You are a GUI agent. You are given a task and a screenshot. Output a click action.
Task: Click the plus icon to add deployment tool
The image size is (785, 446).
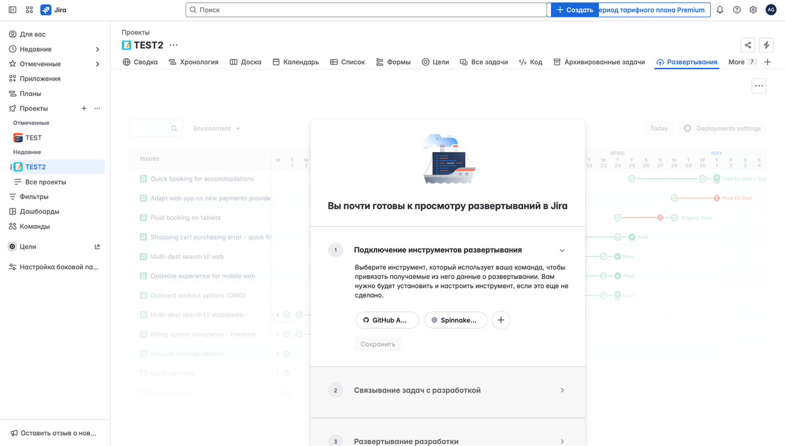point(501,320)
